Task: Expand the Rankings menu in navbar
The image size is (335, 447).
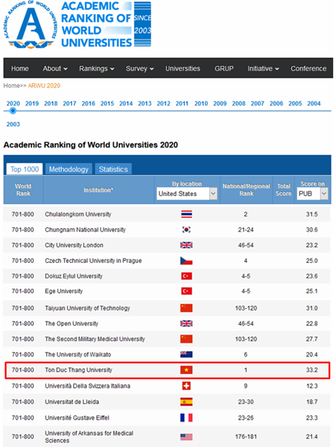Action: 96,68
